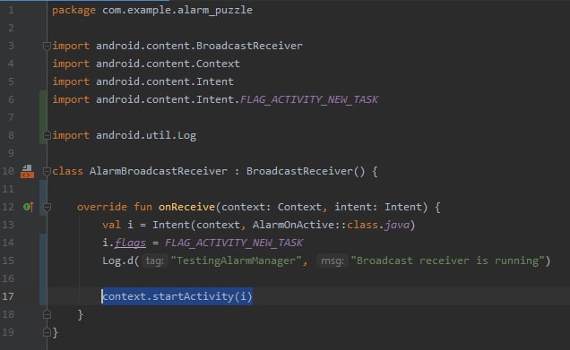570x350 pixels.
Task: Click 'android.util.Log' import
Action: tap(146, 135)
